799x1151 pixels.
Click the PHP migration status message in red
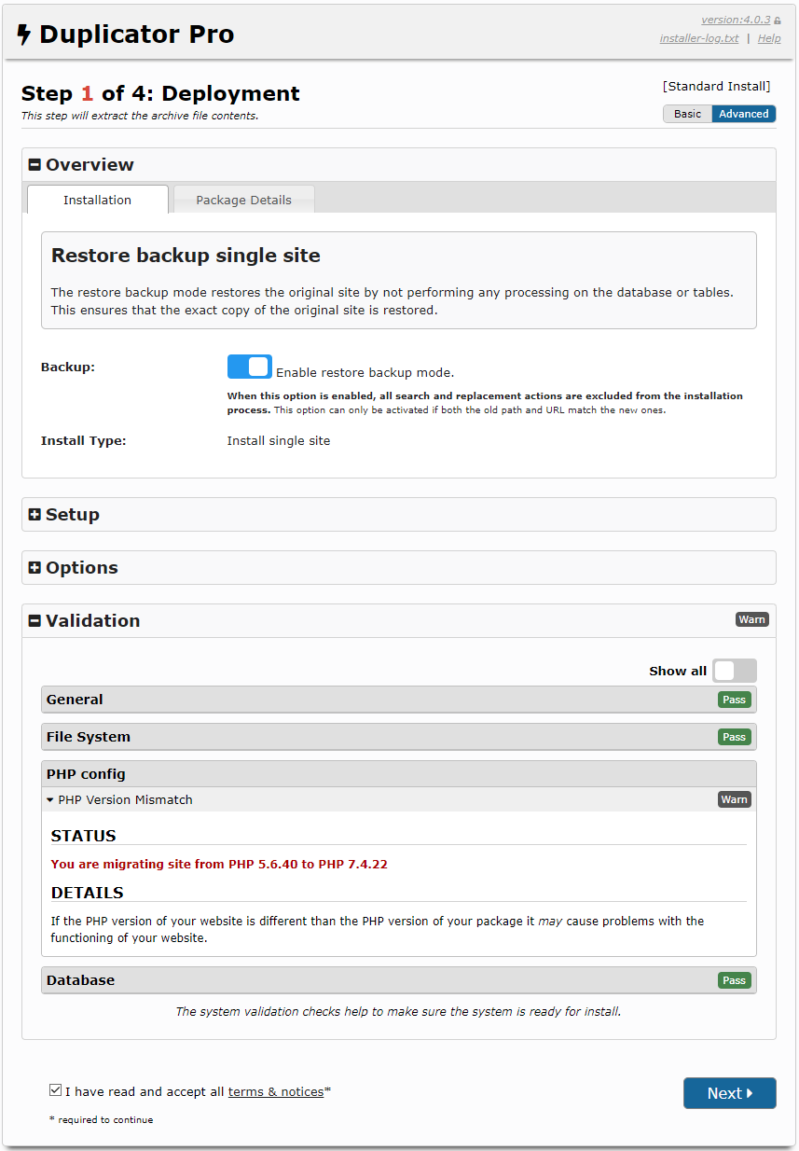219,864
